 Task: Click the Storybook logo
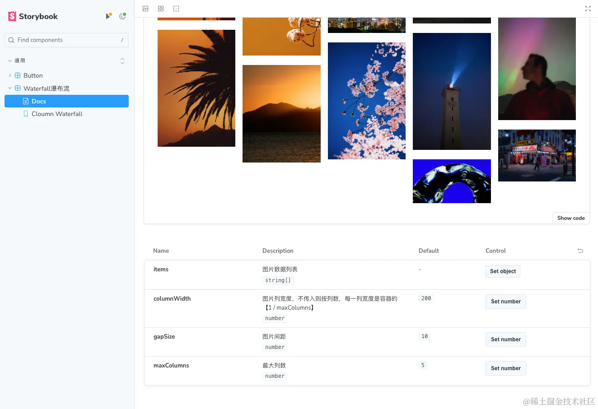33,16
